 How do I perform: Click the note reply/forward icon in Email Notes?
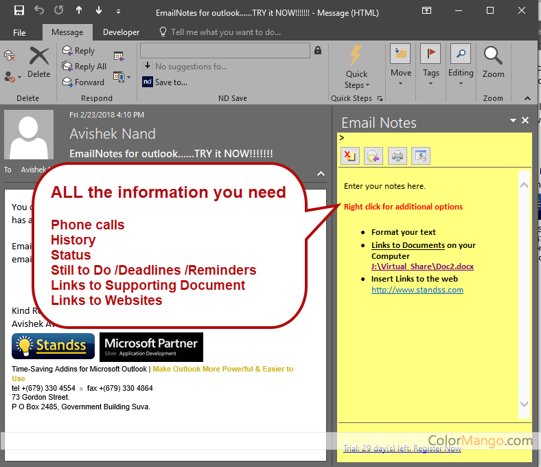[x=373, y=156]
